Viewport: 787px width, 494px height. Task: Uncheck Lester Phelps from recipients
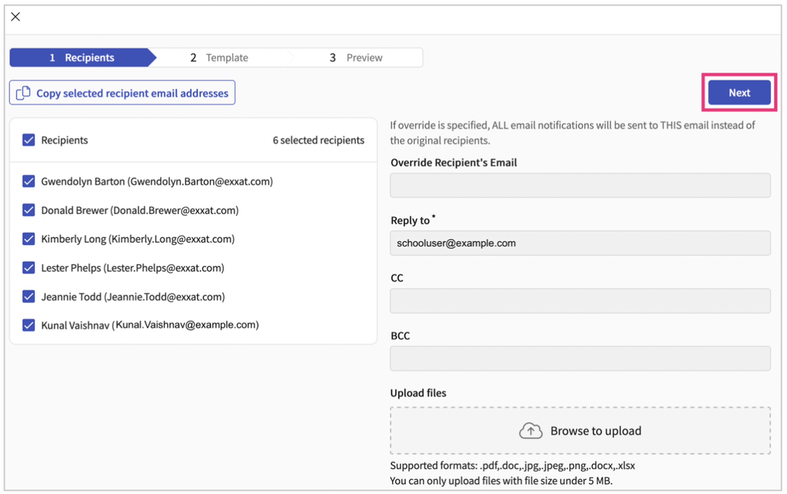(x=28, y=268)
